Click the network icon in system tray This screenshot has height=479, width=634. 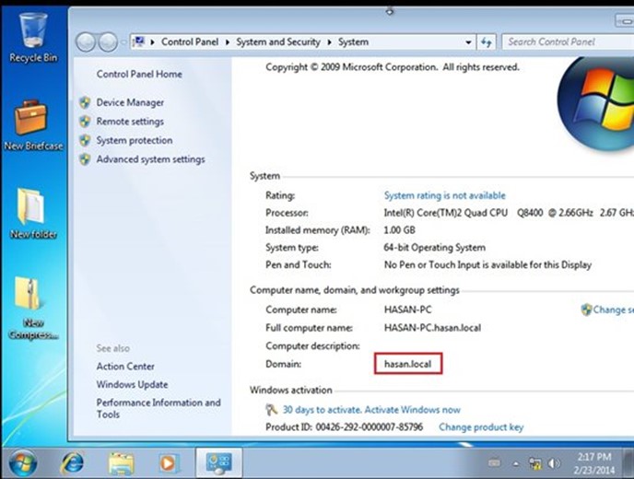tap(534, 463)
